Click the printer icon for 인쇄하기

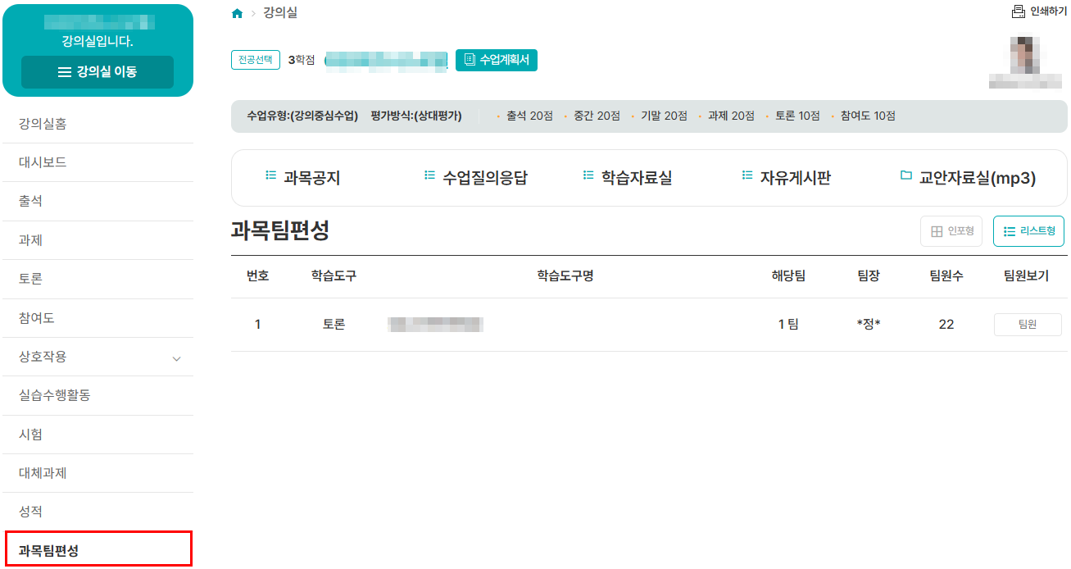pos(1019,11)
